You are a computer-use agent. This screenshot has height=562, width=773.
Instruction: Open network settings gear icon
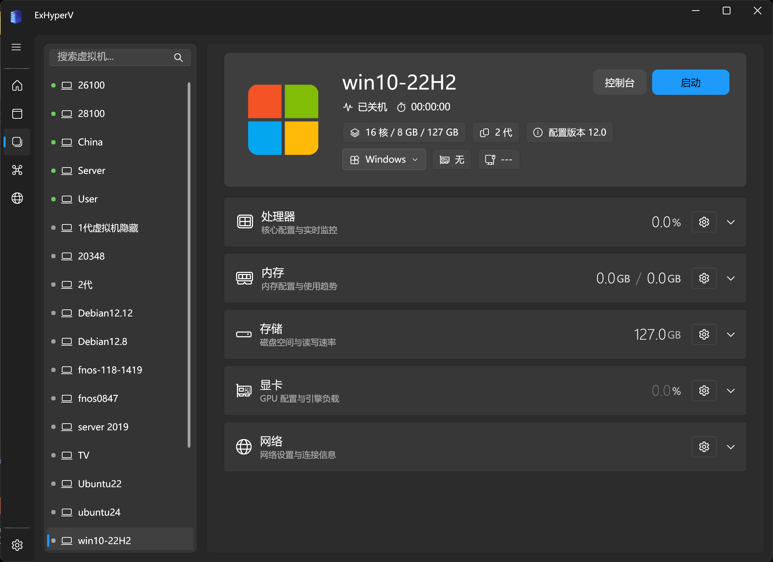coord(704,447)
